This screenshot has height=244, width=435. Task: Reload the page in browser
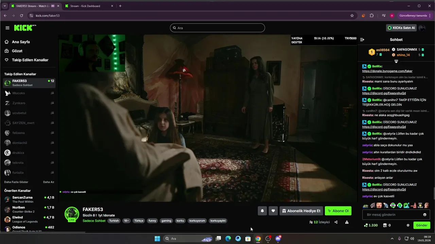pyautogui.click(x=21, y=16)
